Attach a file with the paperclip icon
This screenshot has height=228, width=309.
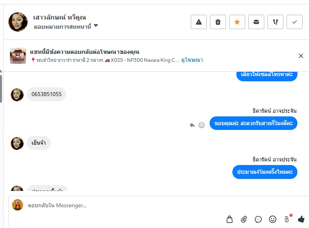(244, 219)
